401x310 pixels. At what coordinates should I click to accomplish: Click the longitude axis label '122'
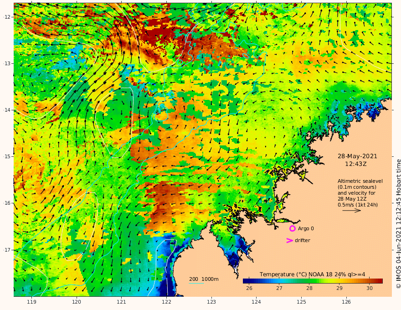(x=166, y=302)
